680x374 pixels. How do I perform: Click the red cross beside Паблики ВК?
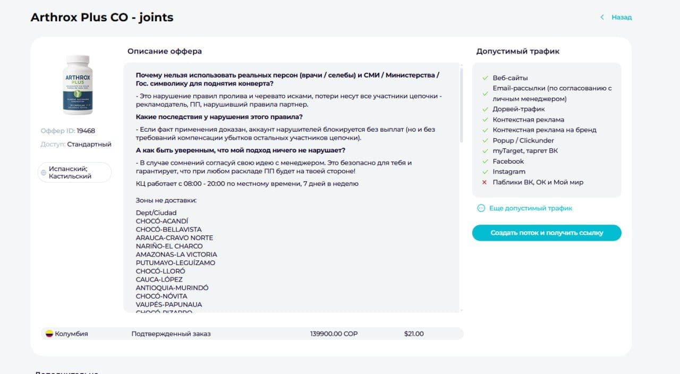click(x=484, y=182)
